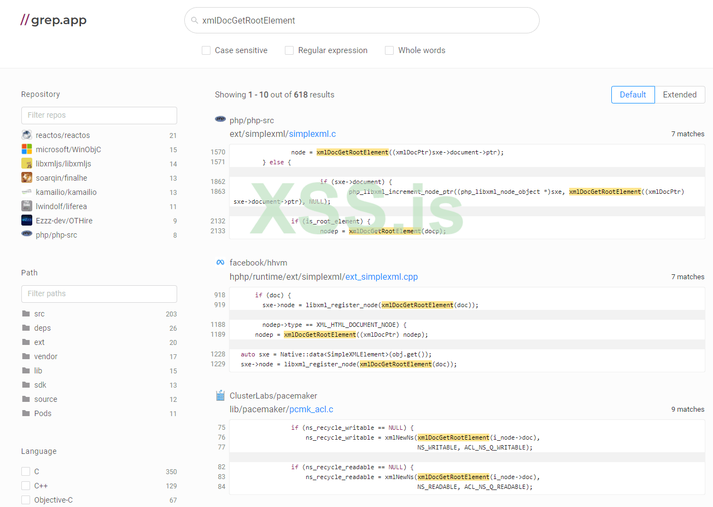The width and height of the screenshot is (713, 507).
Task: Check the Whole words option
Action: coord(389,50)
